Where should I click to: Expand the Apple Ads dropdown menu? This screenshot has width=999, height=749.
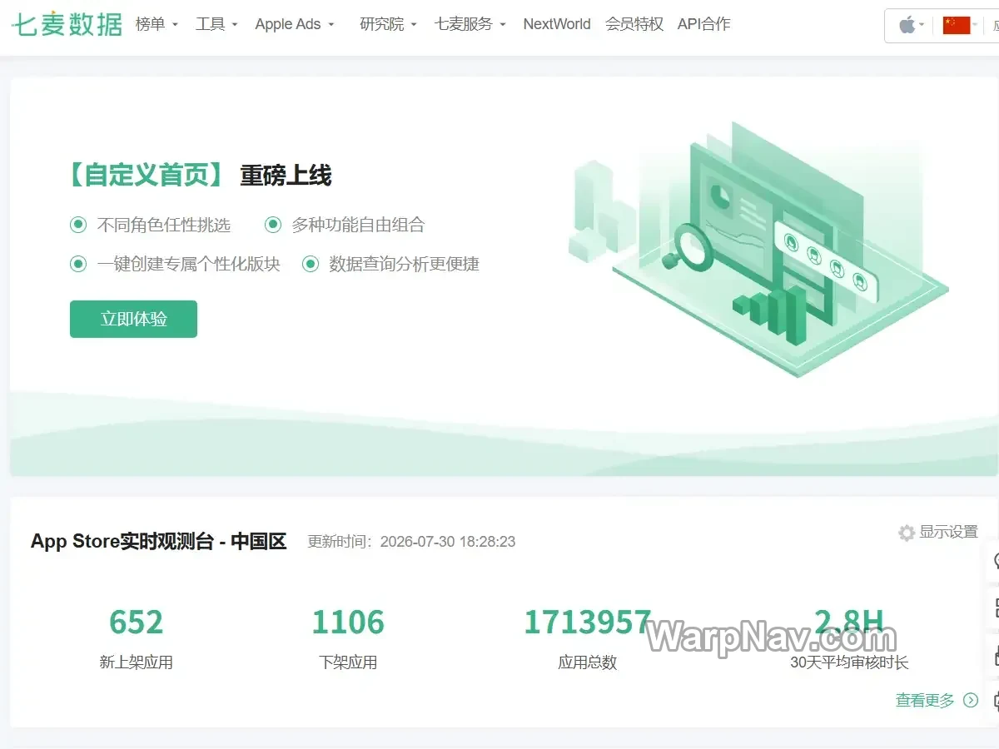[295, 24]
